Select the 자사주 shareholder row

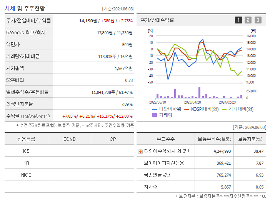tap(201, 187)
